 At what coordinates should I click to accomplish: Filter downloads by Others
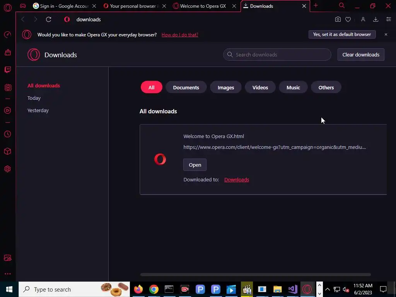pos(326,87)
